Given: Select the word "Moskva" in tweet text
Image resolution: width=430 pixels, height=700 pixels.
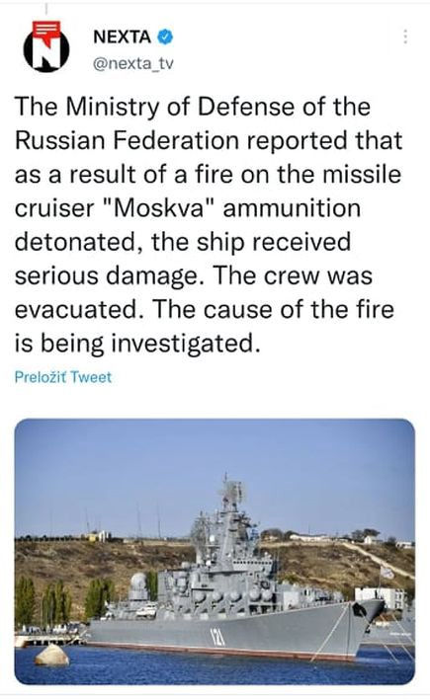Looking at the screenshot, I should click(x=159, y=208).
